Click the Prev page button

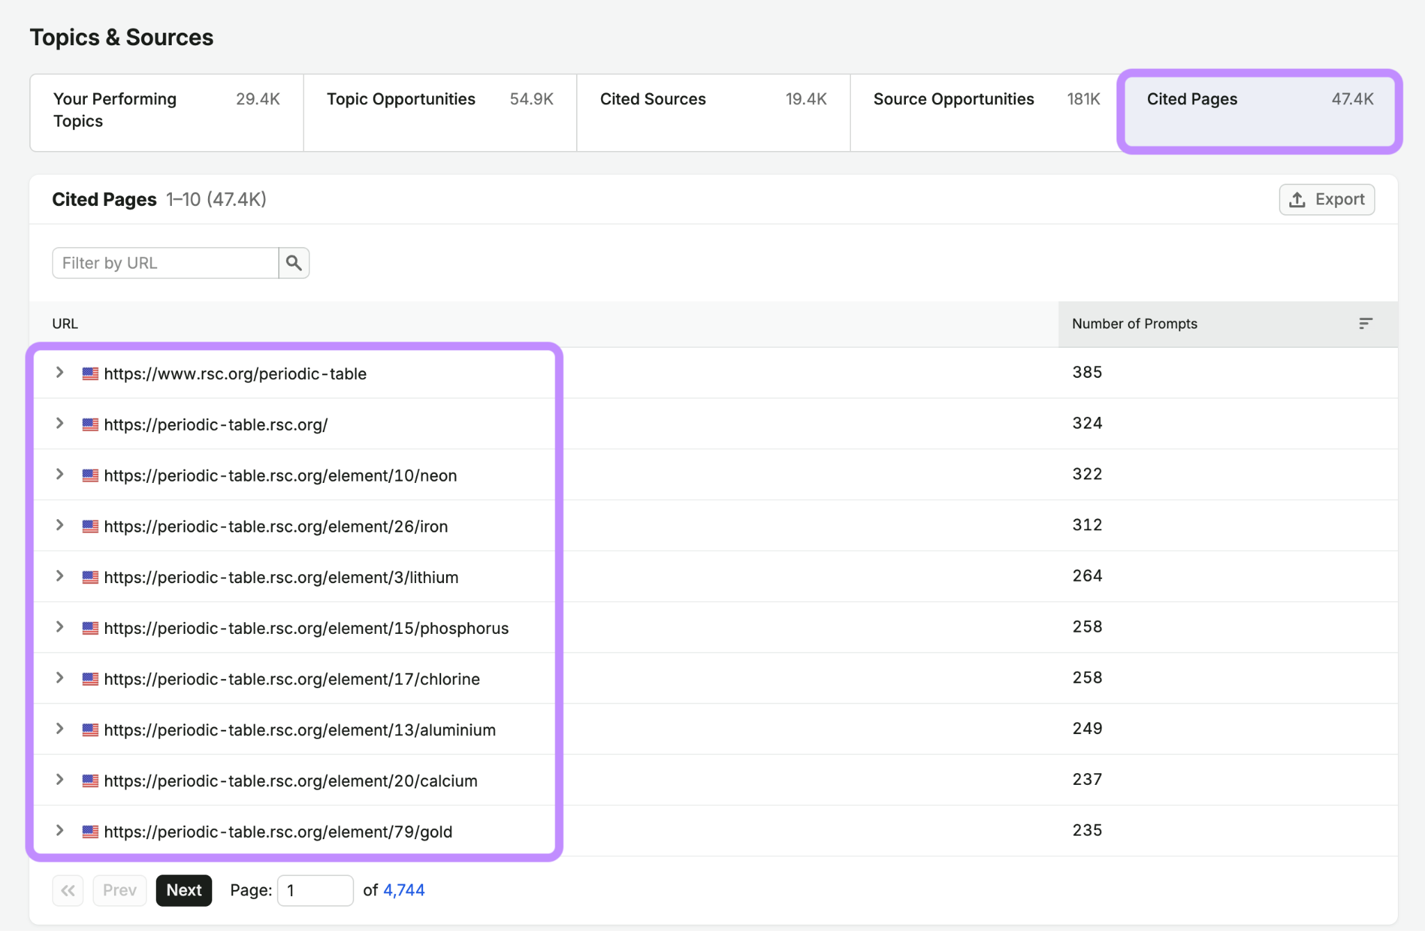pyautogui.click(x=120, y=891)
